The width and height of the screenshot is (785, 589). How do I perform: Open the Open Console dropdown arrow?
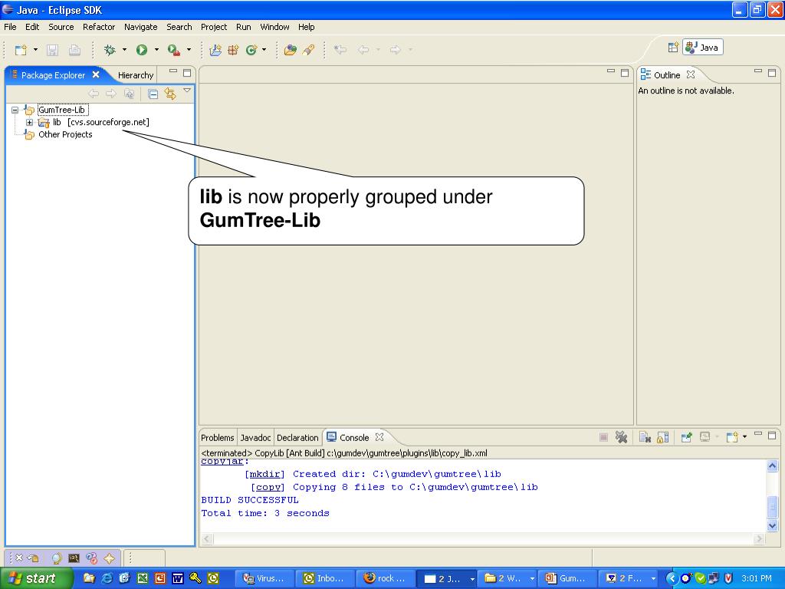point(744,437)
